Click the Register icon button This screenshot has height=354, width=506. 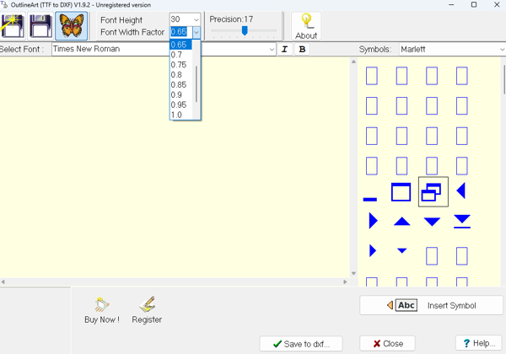pyautogui.click(x=147, y=309)
